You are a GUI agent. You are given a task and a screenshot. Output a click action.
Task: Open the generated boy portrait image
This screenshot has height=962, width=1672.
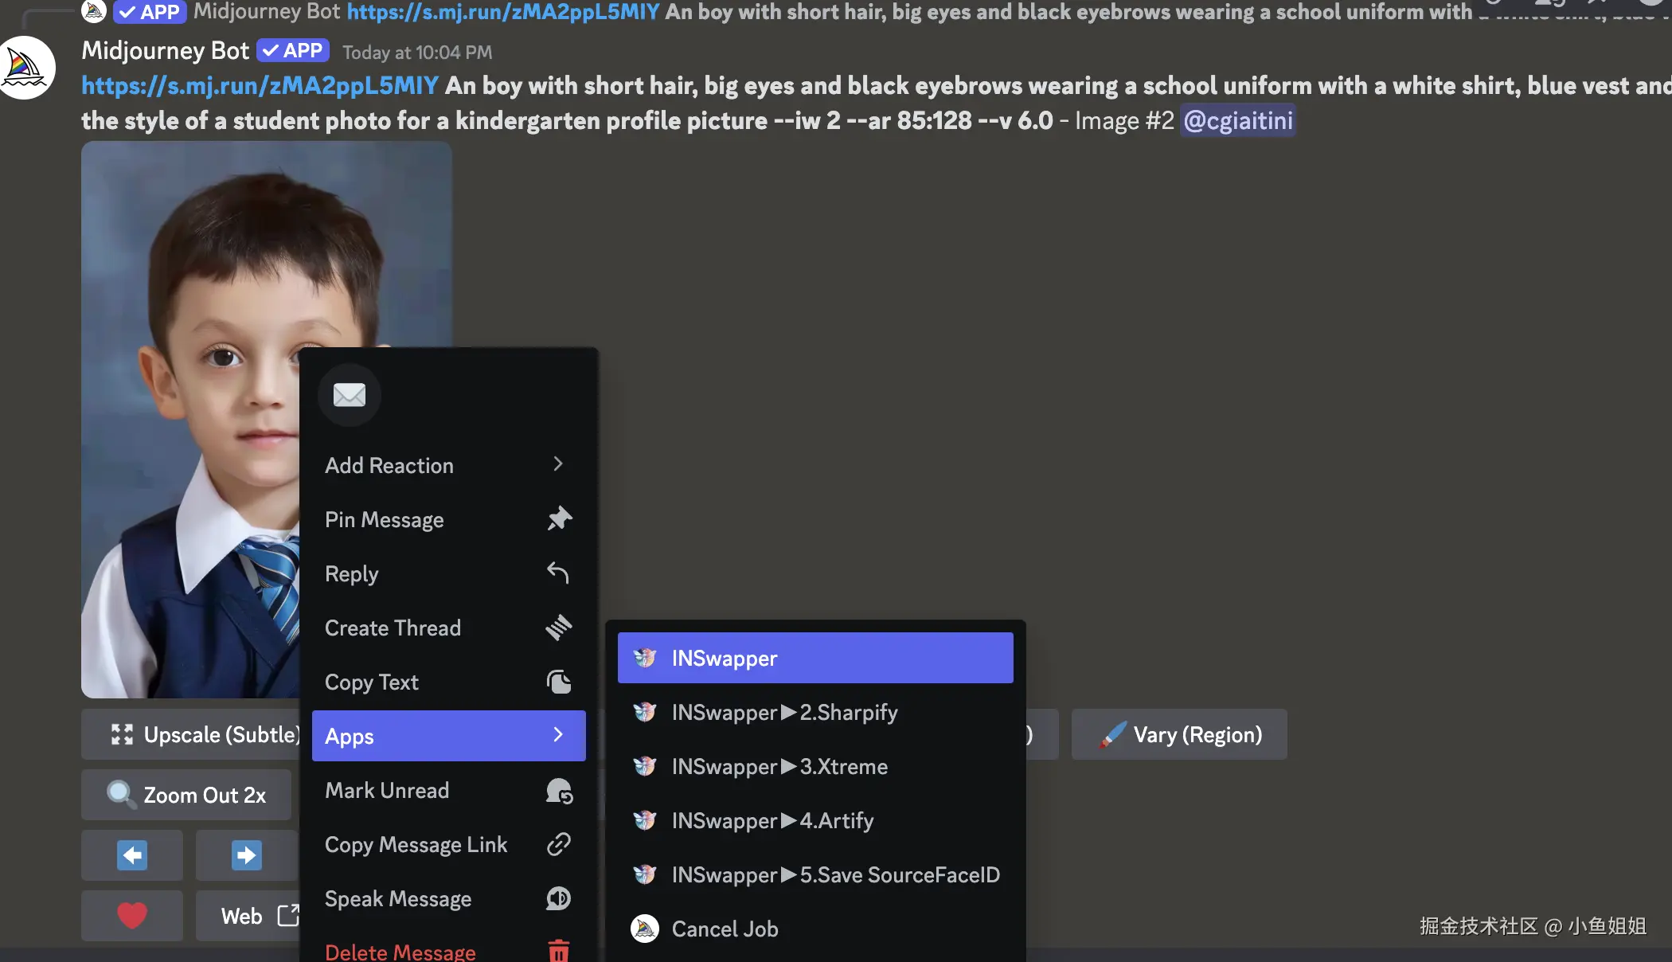pyautogui.click(x=190, y=419)
